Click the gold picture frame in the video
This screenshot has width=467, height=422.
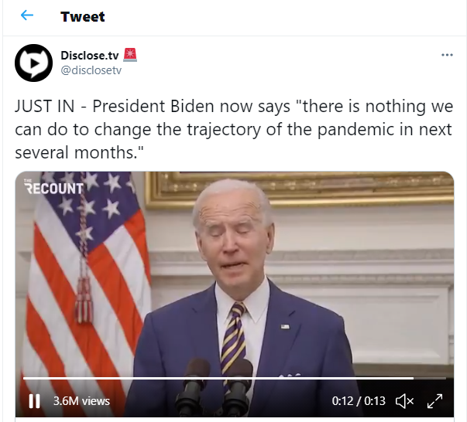point(299,189)
